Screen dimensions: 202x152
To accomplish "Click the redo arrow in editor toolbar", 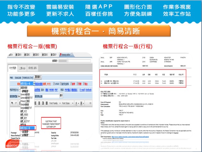I will (16, 103).
